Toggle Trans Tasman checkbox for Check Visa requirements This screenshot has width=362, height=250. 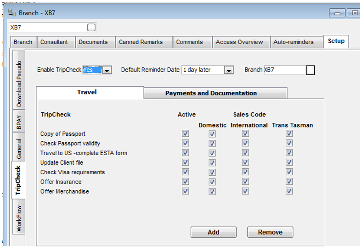[x=289, y=172]
